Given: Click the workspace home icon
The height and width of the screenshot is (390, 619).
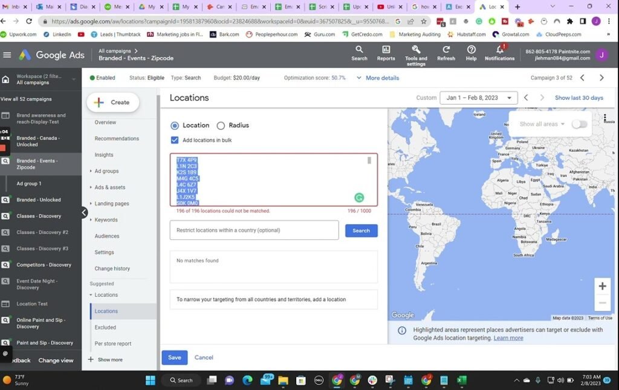Looking at the screenshot, I should pos(5,79).
